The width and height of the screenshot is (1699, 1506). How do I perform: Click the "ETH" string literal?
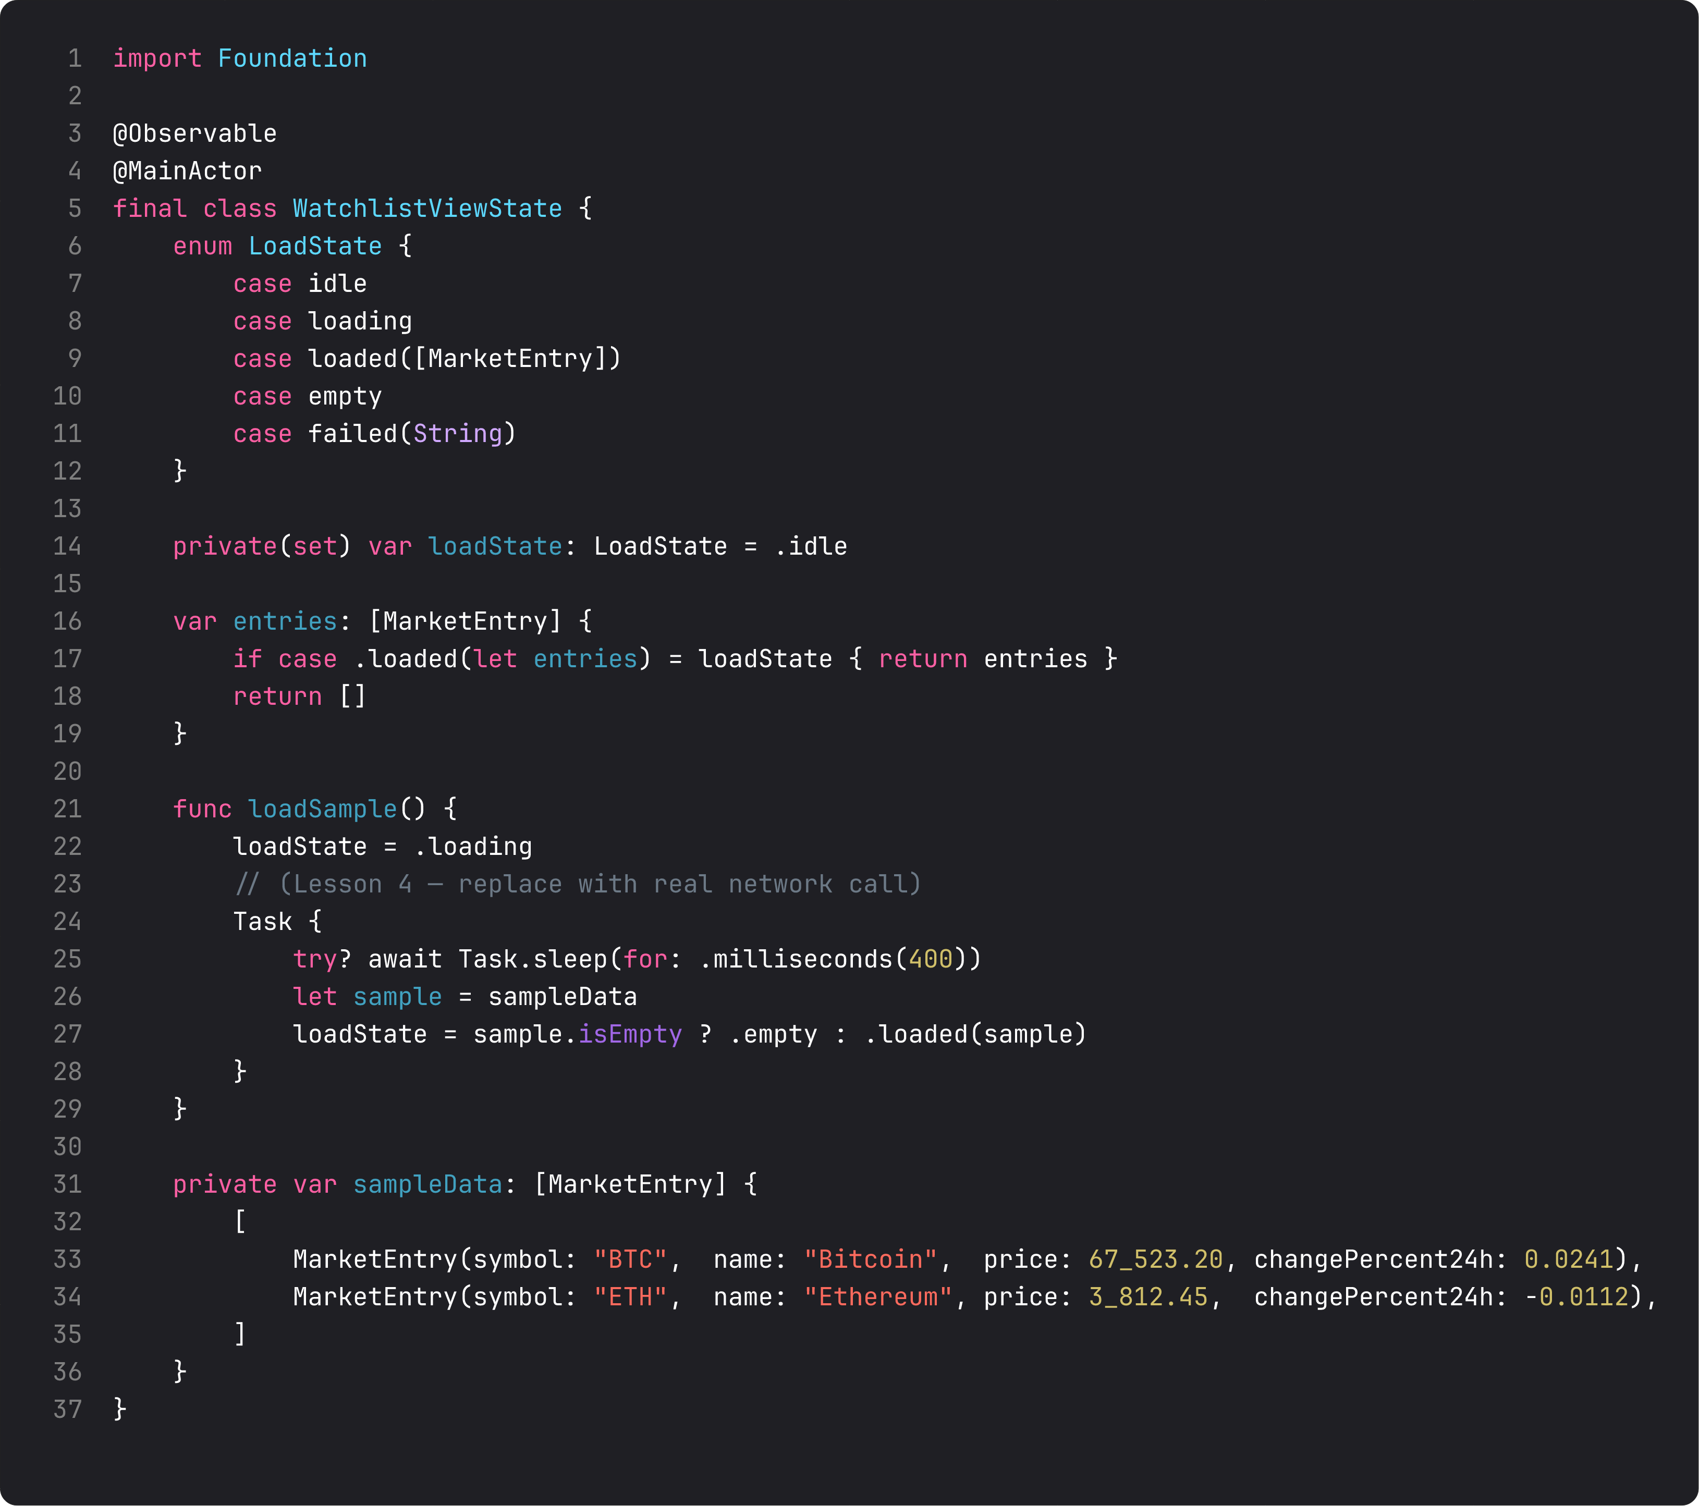[x=630, y=1296]
